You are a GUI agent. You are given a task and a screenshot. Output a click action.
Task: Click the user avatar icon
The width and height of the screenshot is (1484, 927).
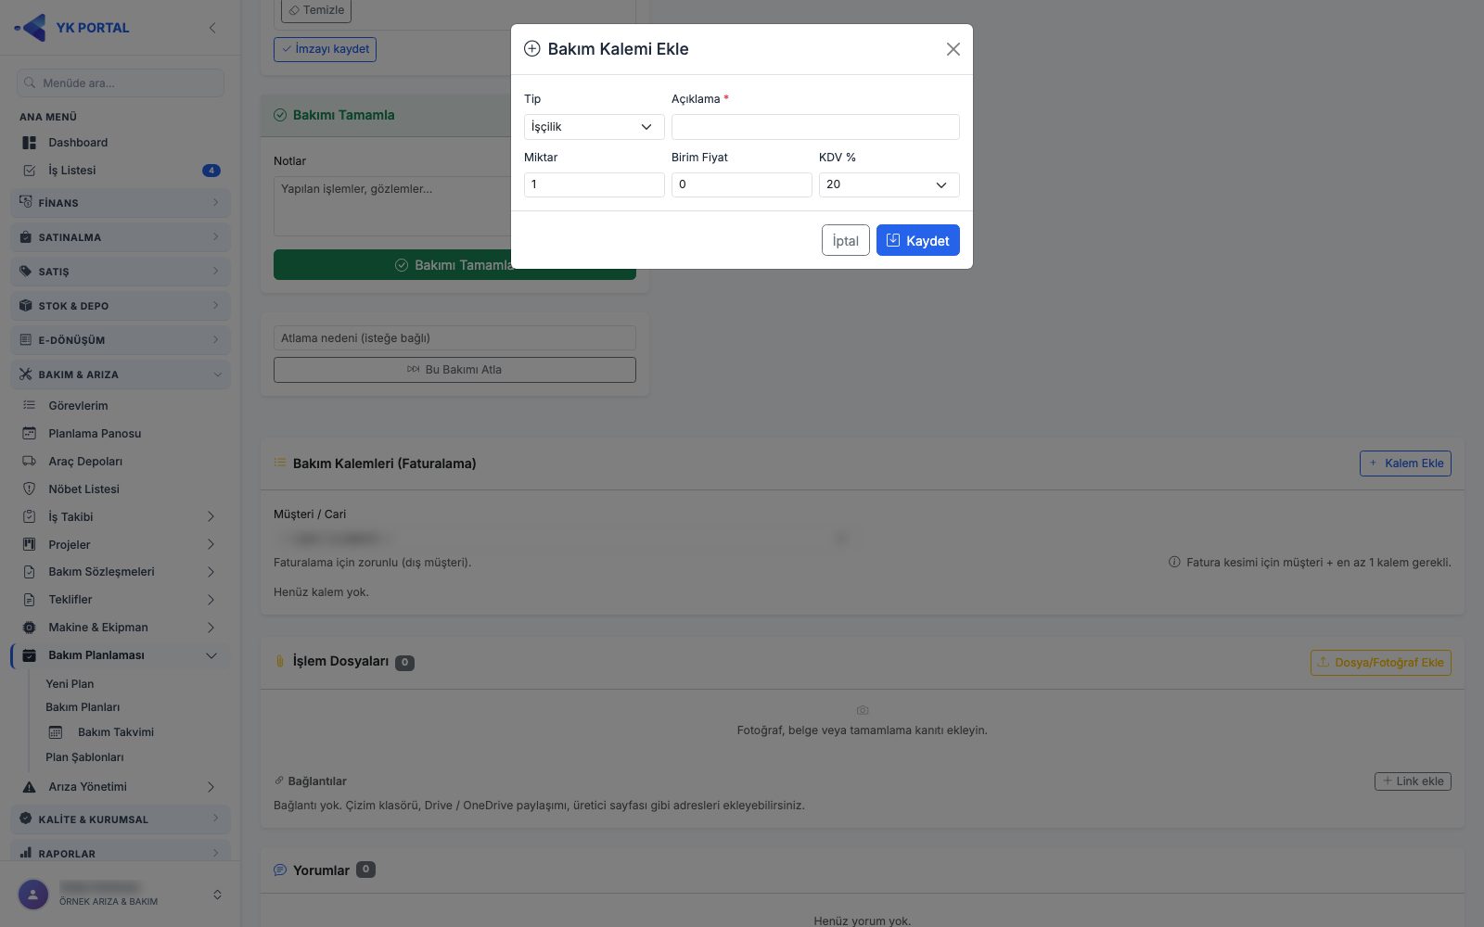pos(33,895)
